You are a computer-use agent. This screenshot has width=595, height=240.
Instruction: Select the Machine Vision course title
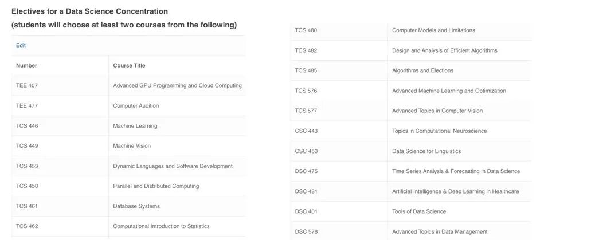[x=132, y=146]
